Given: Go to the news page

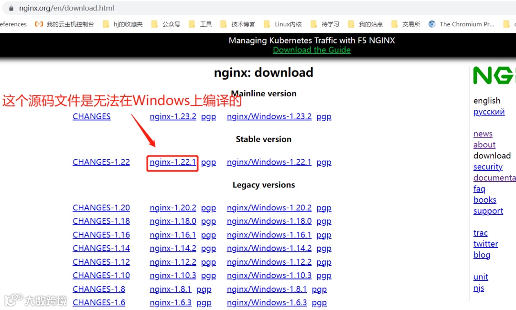Looking at the screenshot, I should click(483, 134).
